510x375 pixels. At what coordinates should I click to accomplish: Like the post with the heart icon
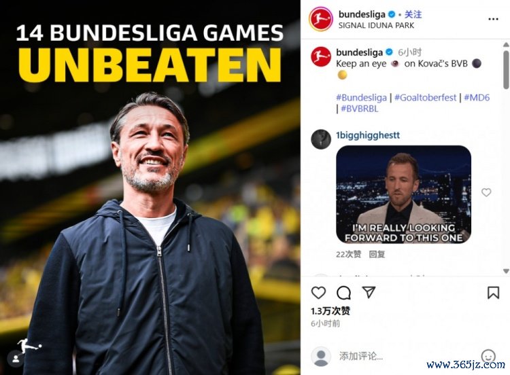click(318, 293)
